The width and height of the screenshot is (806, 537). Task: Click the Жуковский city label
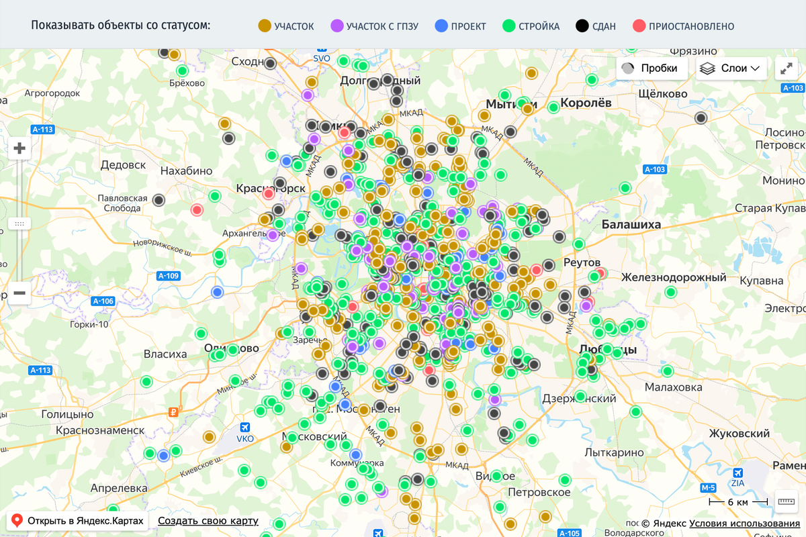740,434
